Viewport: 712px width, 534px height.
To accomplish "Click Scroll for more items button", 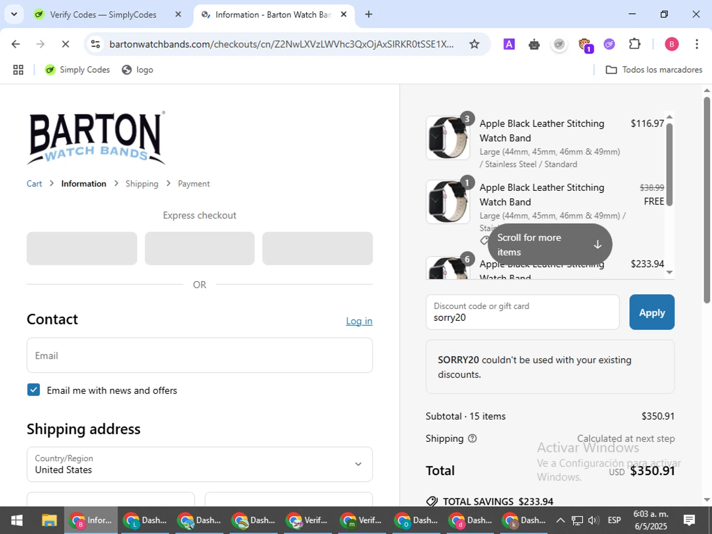I will [550, 244].
